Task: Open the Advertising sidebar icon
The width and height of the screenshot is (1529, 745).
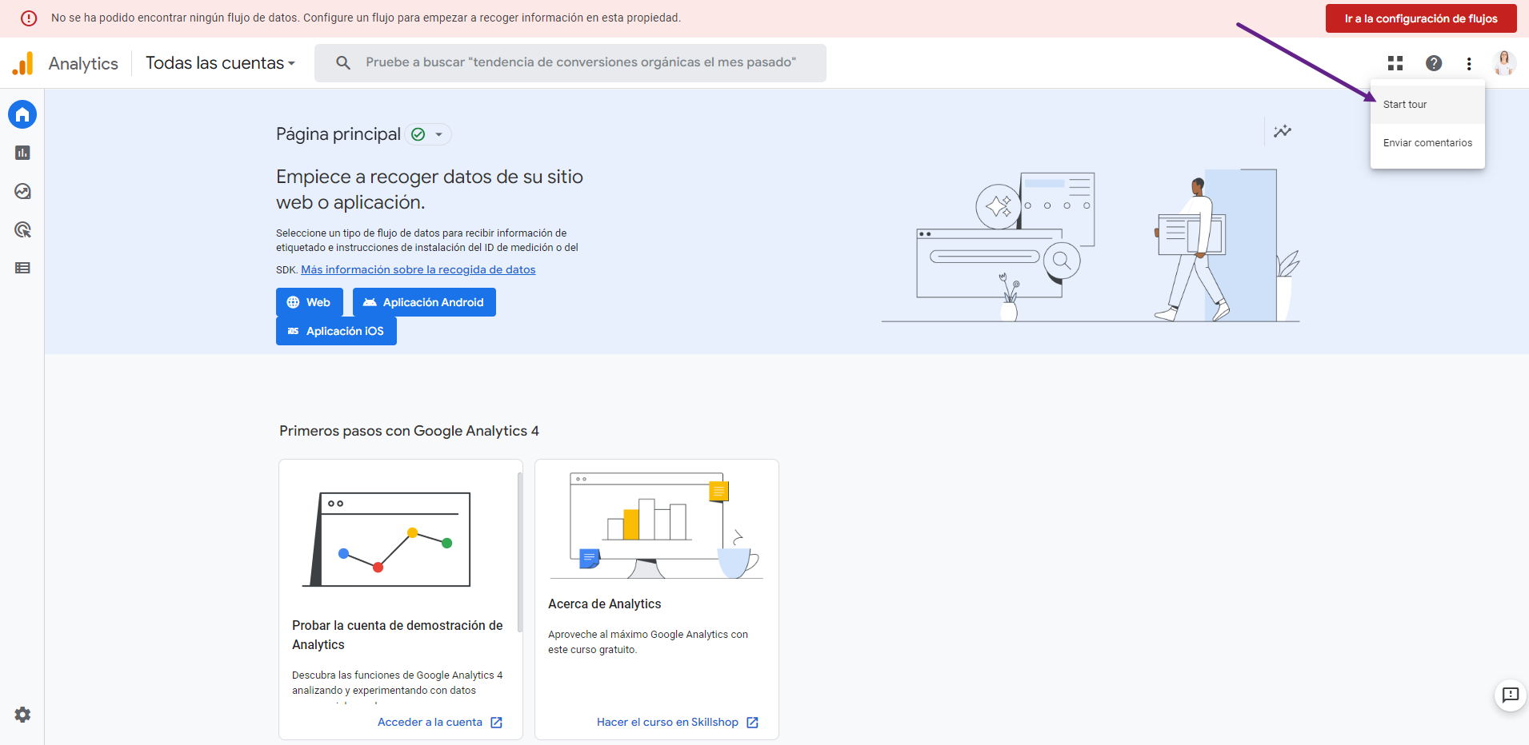Action: [22, 229]
